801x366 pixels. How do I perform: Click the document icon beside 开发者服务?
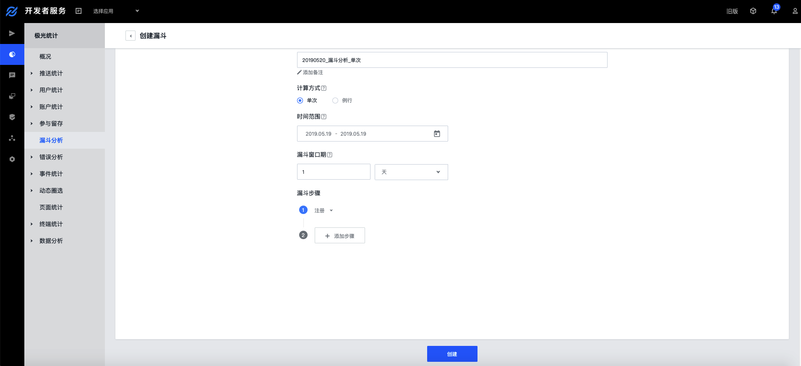tap(78, 11)
